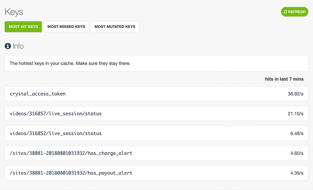Click the hits in last 7 mins column header

[284, 79]
